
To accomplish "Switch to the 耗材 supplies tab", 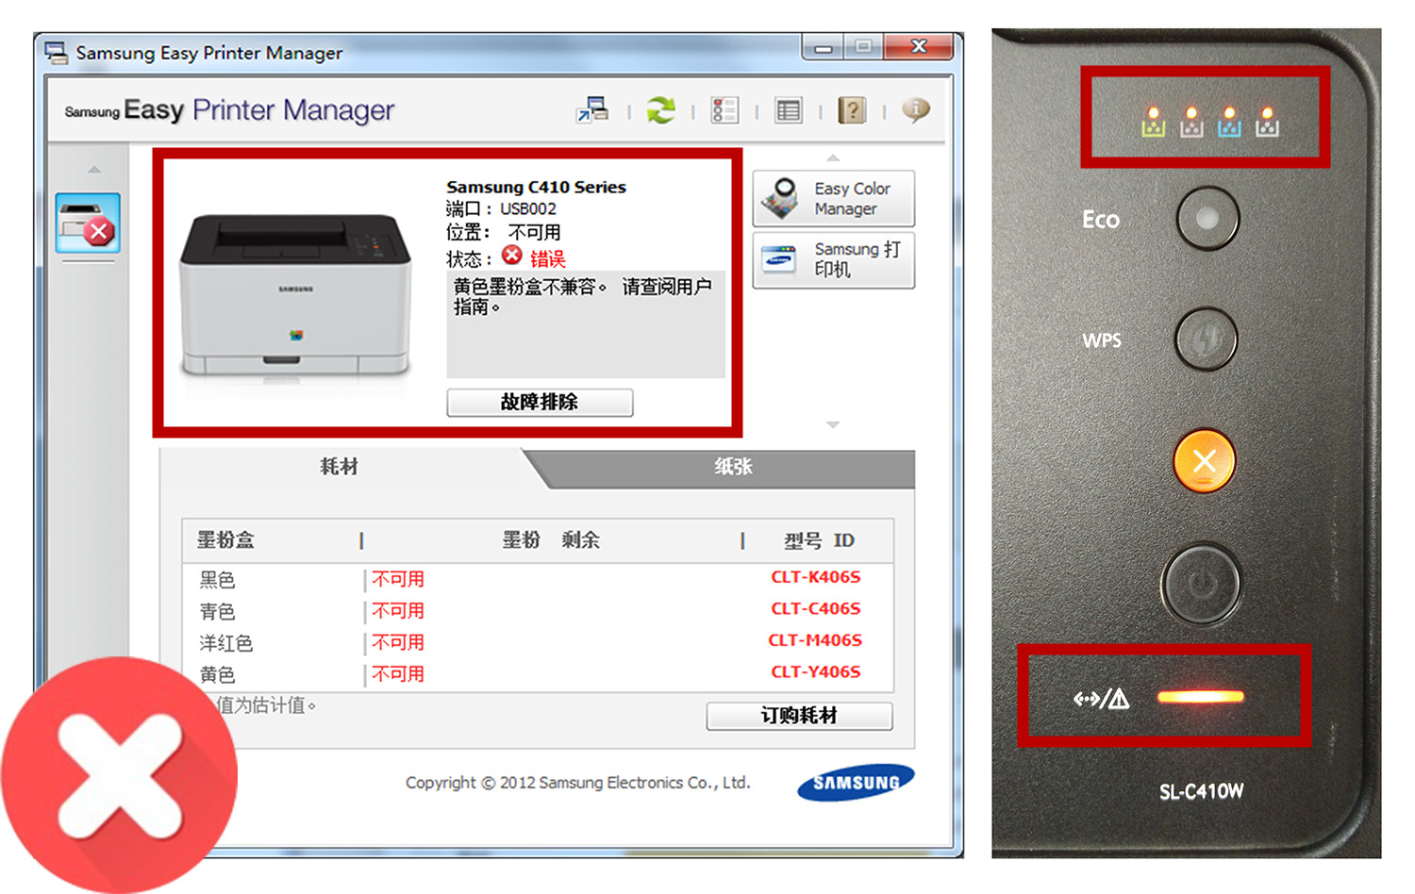I will pos(340,467).
